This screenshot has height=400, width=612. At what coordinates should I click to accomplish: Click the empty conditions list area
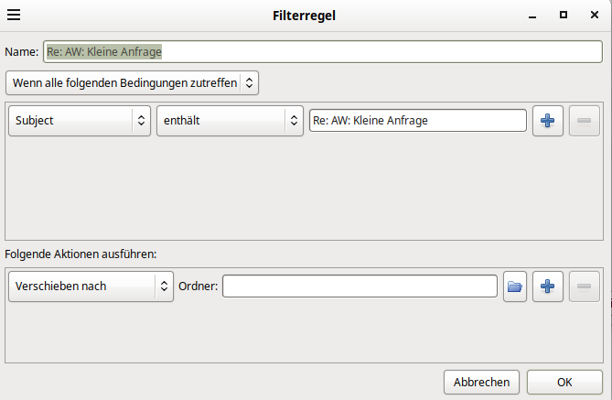[304, 188]
